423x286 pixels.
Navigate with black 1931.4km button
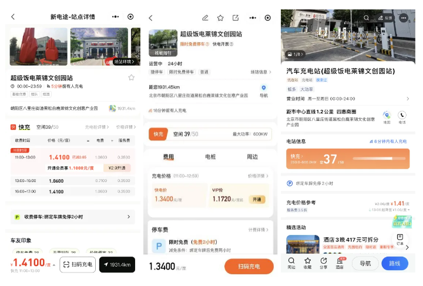117,264
